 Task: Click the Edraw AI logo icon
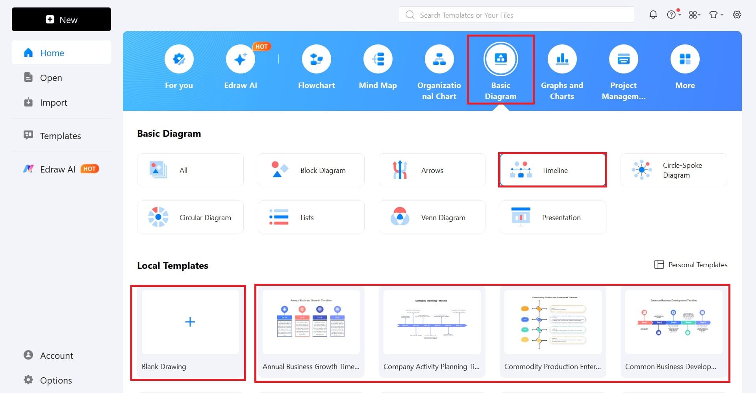pyautogui.click(x=28, y=169)
